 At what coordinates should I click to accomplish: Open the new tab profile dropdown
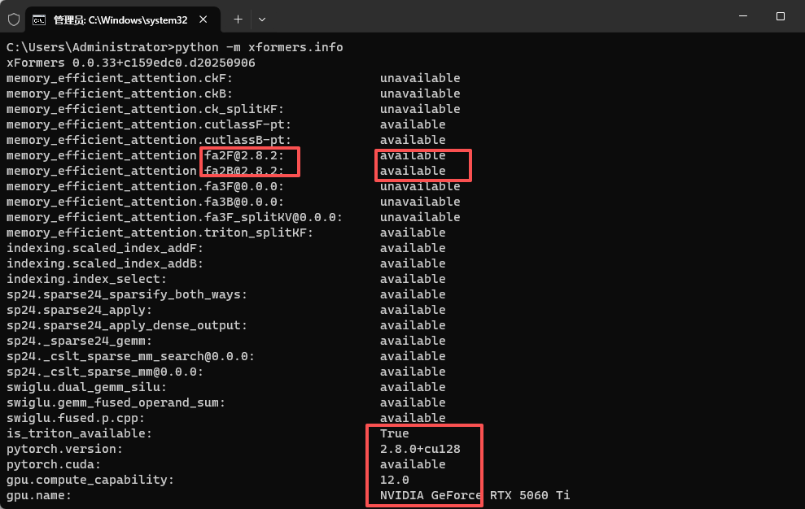click(262, 20)
